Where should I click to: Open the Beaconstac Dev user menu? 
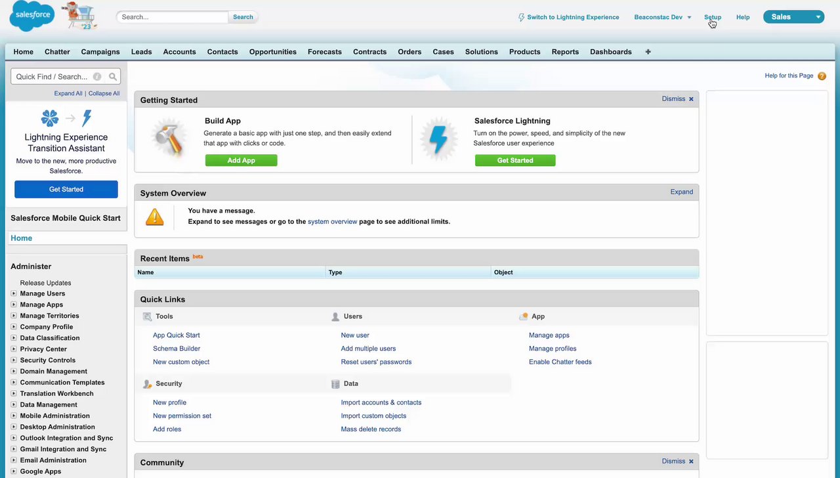663,17
